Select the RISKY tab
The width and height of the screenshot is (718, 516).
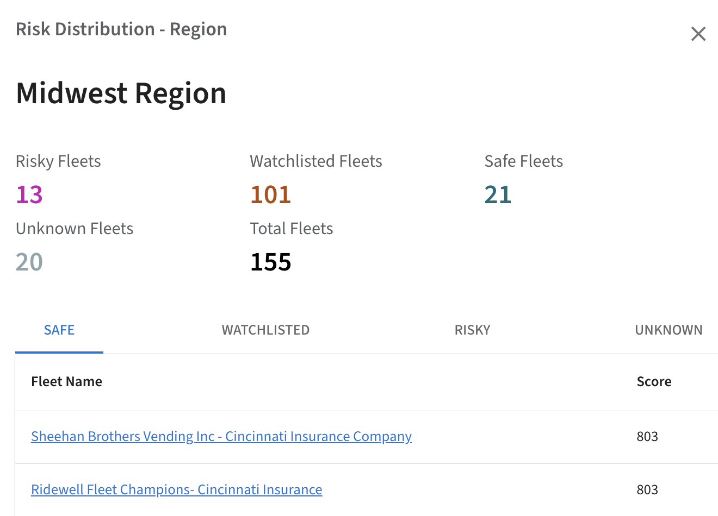tap(472, 330)
